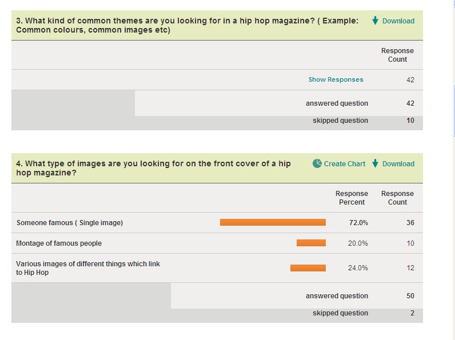This screenshot has width=455, height=340.
Task: Show Responses for question 3
Action: [x=336, y=79]
